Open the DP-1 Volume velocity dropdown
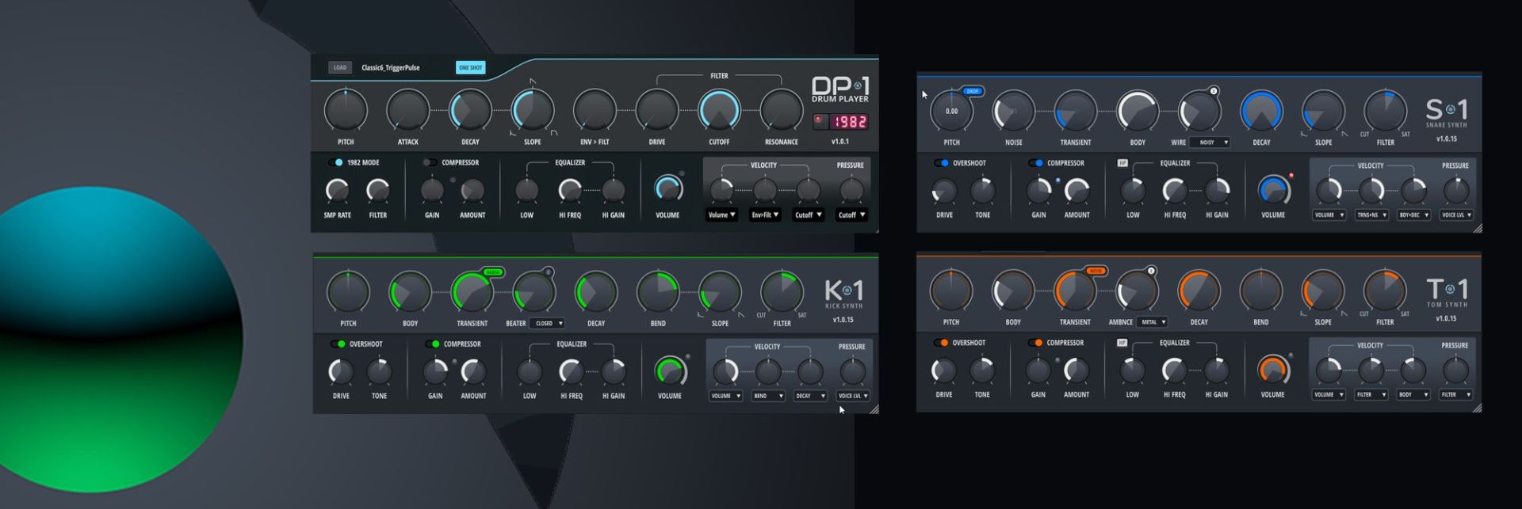This screenshot has height=509, width=1522. click(722, 215)
